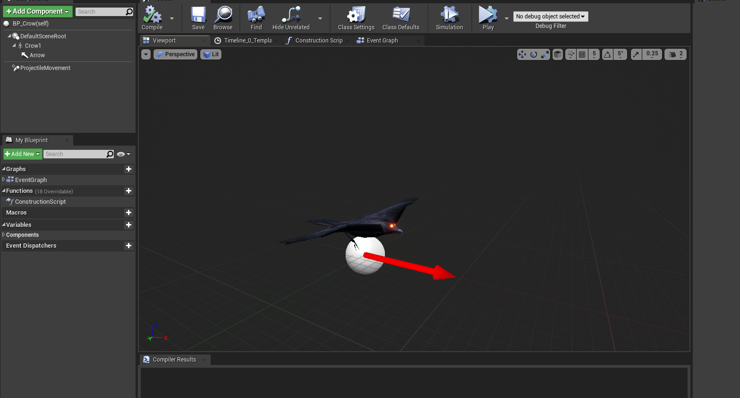Toggle rotation angle snapping

tap(608, 54)
